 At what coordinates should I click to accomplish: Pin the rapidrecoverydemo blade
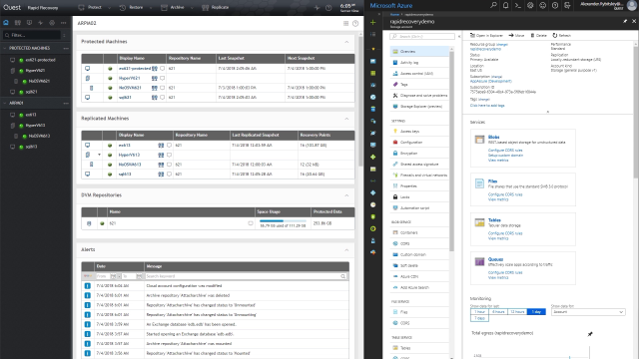click(x=625, y=21)
